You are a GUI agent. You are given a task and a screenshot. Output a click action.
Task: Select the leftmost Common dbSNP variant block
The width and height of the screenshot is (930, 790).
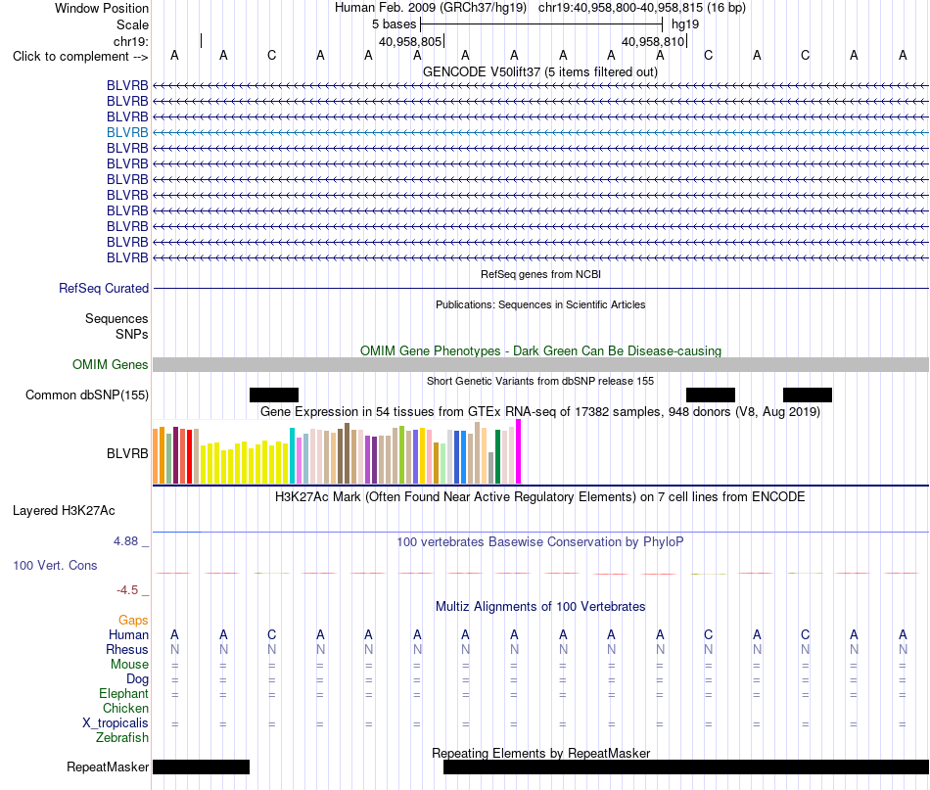274,395
